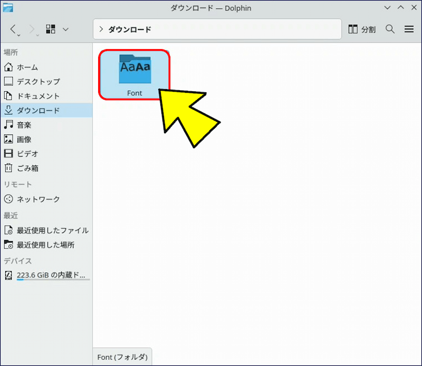Open the Font folder
422x366 pixels.
point(135,75)
